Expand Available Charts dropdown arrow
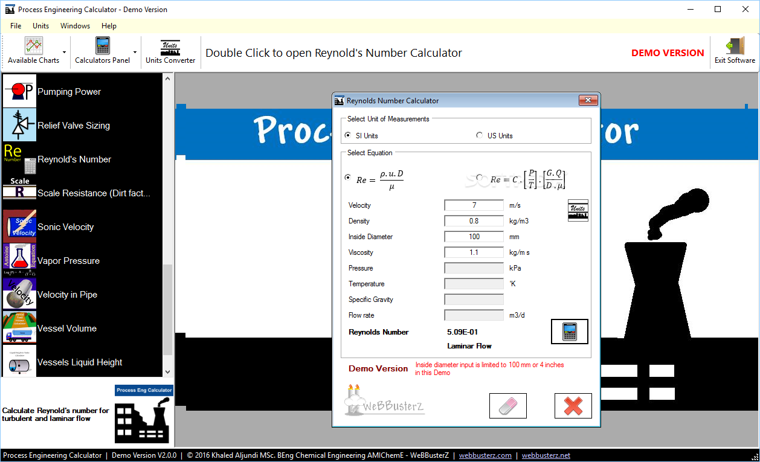Image resolution: width=760 pixels, height=462 pixels. pyautogui.click(x=64, y=53)
